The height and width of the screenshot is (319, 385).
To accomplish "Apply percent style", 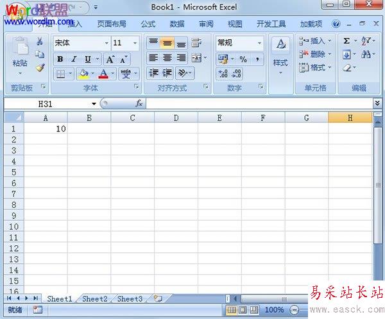I will 243,59.
